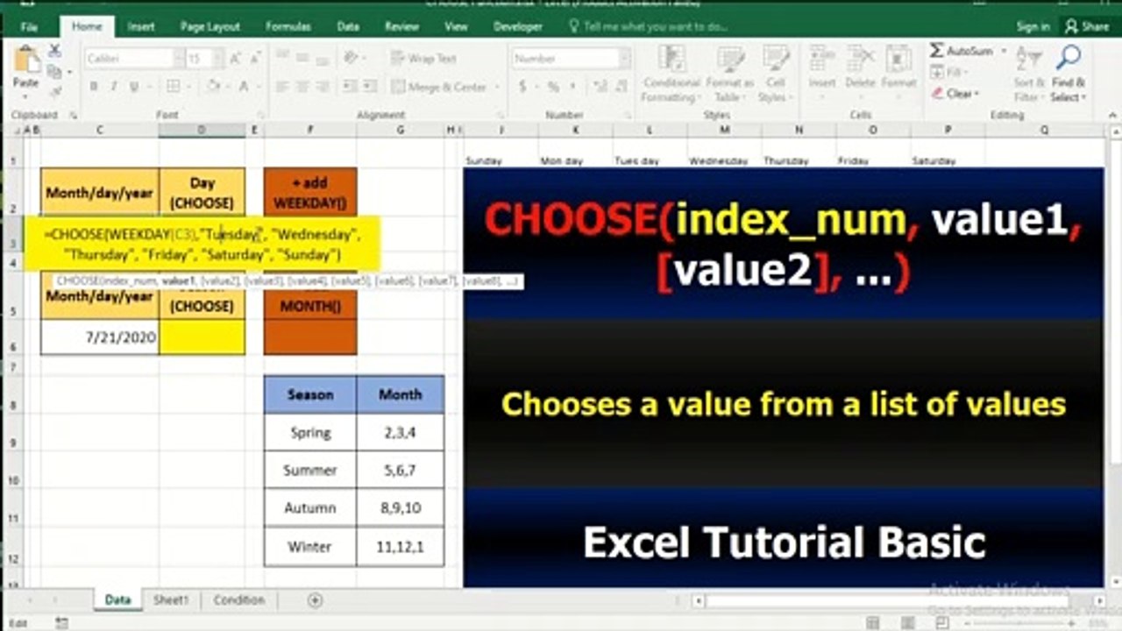The width and height of the screenshot is (1122, 631).
Task: Open the Clear dropdown
Action: [x=955, y=94]
